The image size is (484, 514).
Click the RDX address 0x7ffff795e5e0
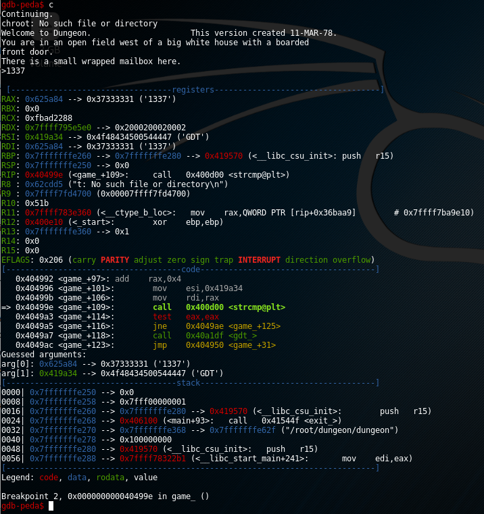58,128
